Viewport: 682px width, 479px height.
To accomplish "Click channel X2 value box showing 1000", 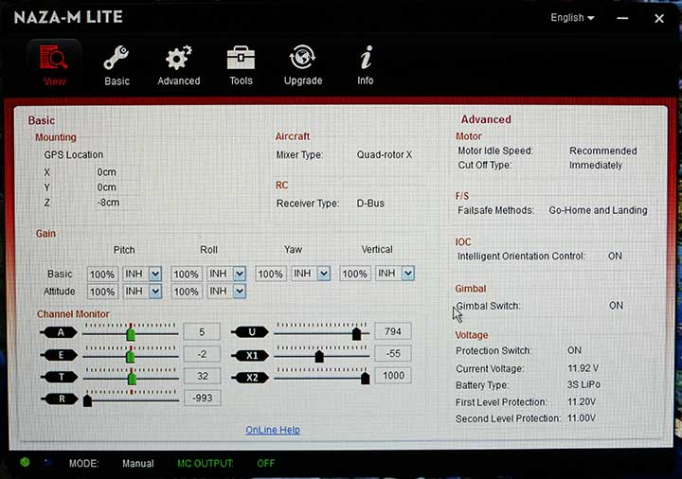I will tap(393, 375).
